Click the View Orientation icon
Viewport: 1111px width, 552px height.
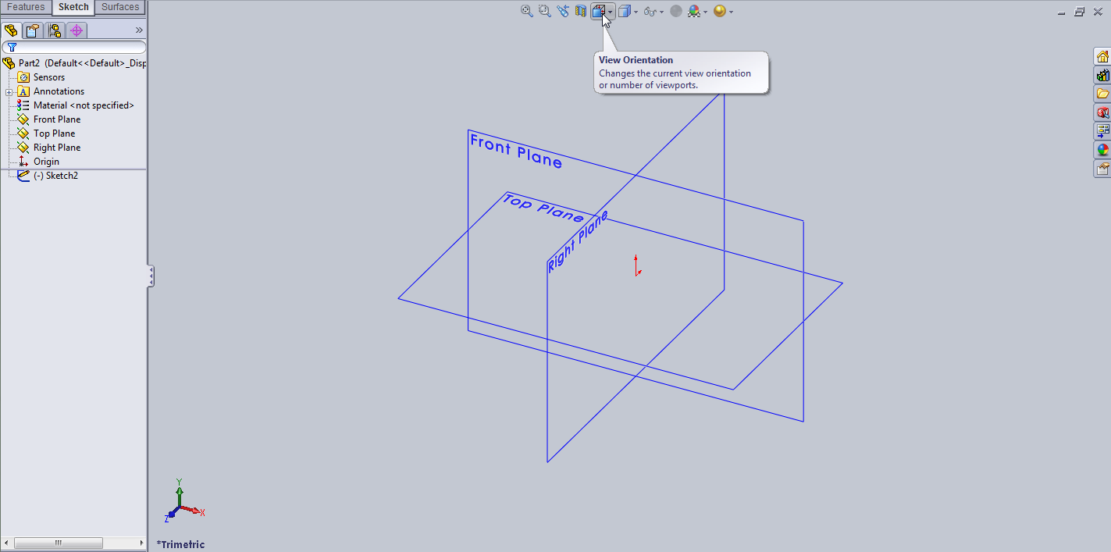[x=600, y=11]
